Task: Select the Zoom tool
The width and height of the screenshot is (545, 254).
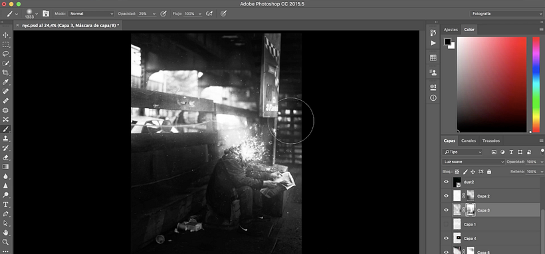Action: click(x=5, y=242)
